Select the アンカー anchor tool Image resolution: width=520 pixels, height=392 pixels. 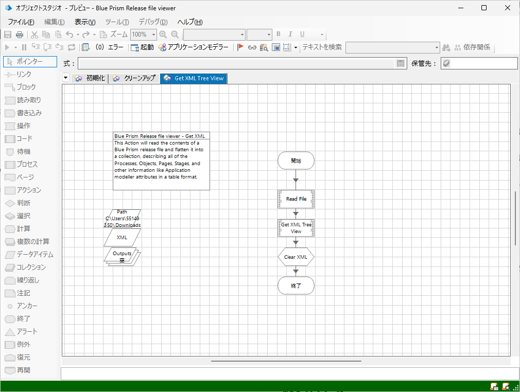[22, 306]
